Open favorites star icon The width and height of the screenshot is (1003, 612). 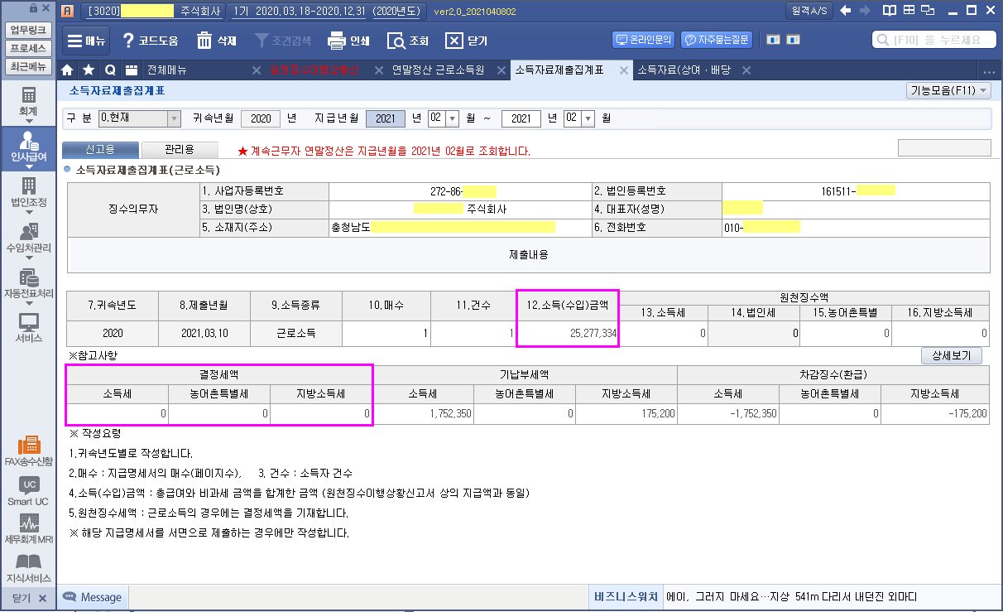pyautogui.click(x=89, y=70)
